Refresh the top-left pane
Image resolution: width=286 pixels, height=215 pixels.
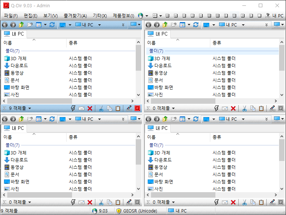pos(52,25)
